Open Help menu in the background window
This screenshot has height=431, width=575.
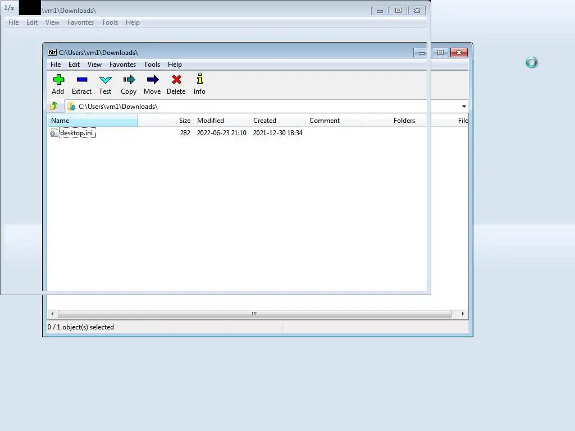(x=133, y=22)
